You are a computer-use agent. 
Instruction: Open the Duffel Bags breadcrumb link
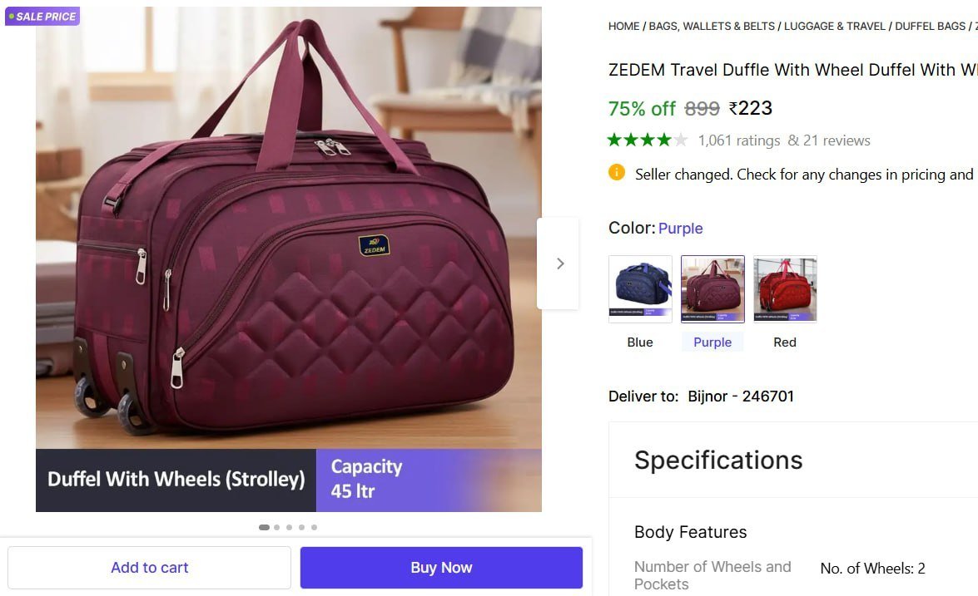click(930, 27)
